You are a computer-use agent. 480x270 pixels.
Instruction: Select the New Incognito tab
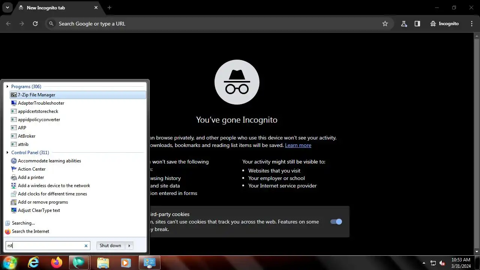pyautogui.click(x=58, y=8)
